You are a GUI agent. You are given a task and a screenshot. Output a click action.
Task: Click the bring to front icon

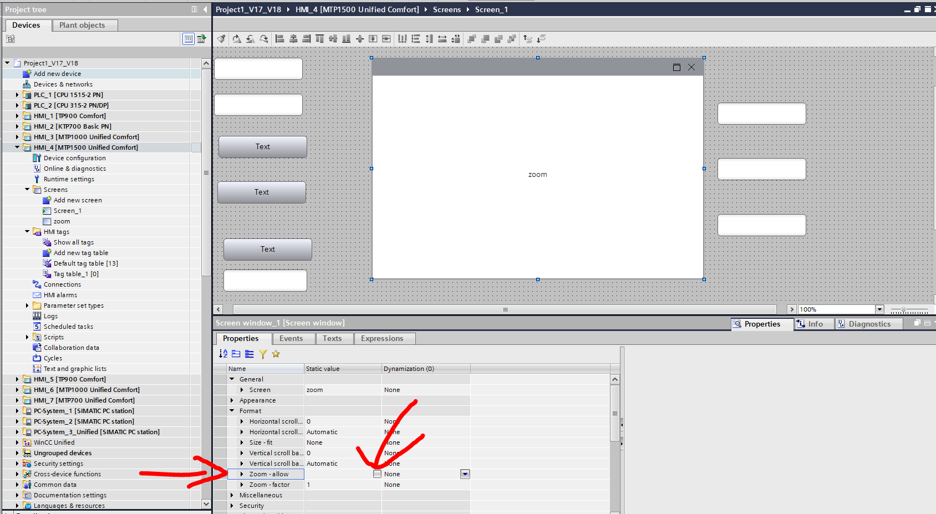(472, 39)
